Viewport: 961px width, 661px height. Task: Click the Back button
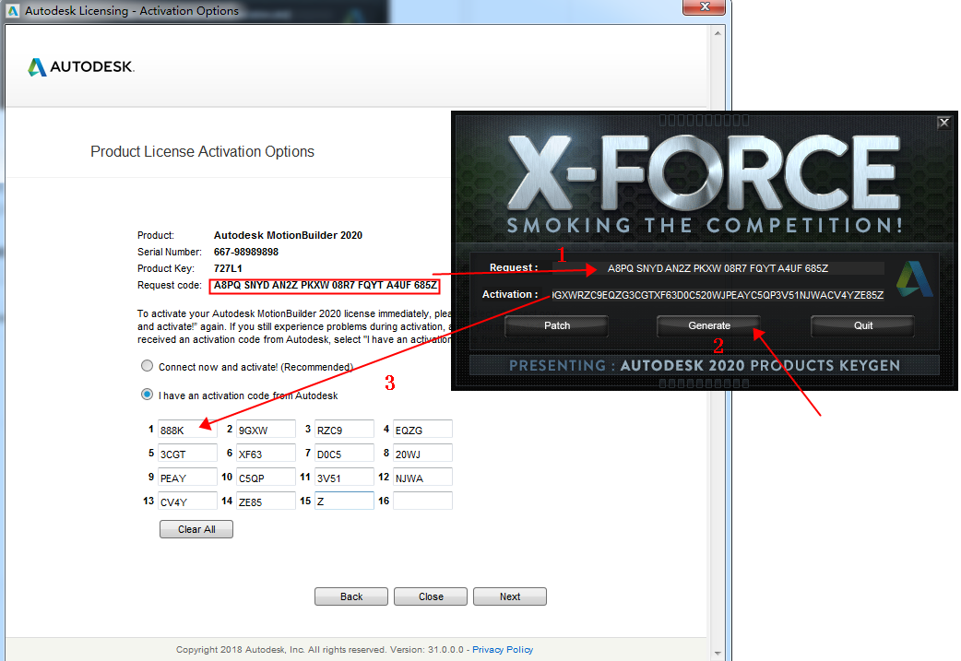point(351,596)
